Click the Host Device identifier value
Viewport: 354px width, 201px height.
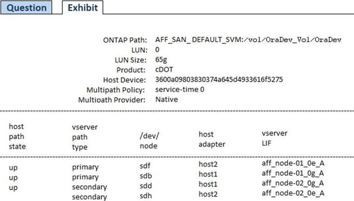pos(219,80)
